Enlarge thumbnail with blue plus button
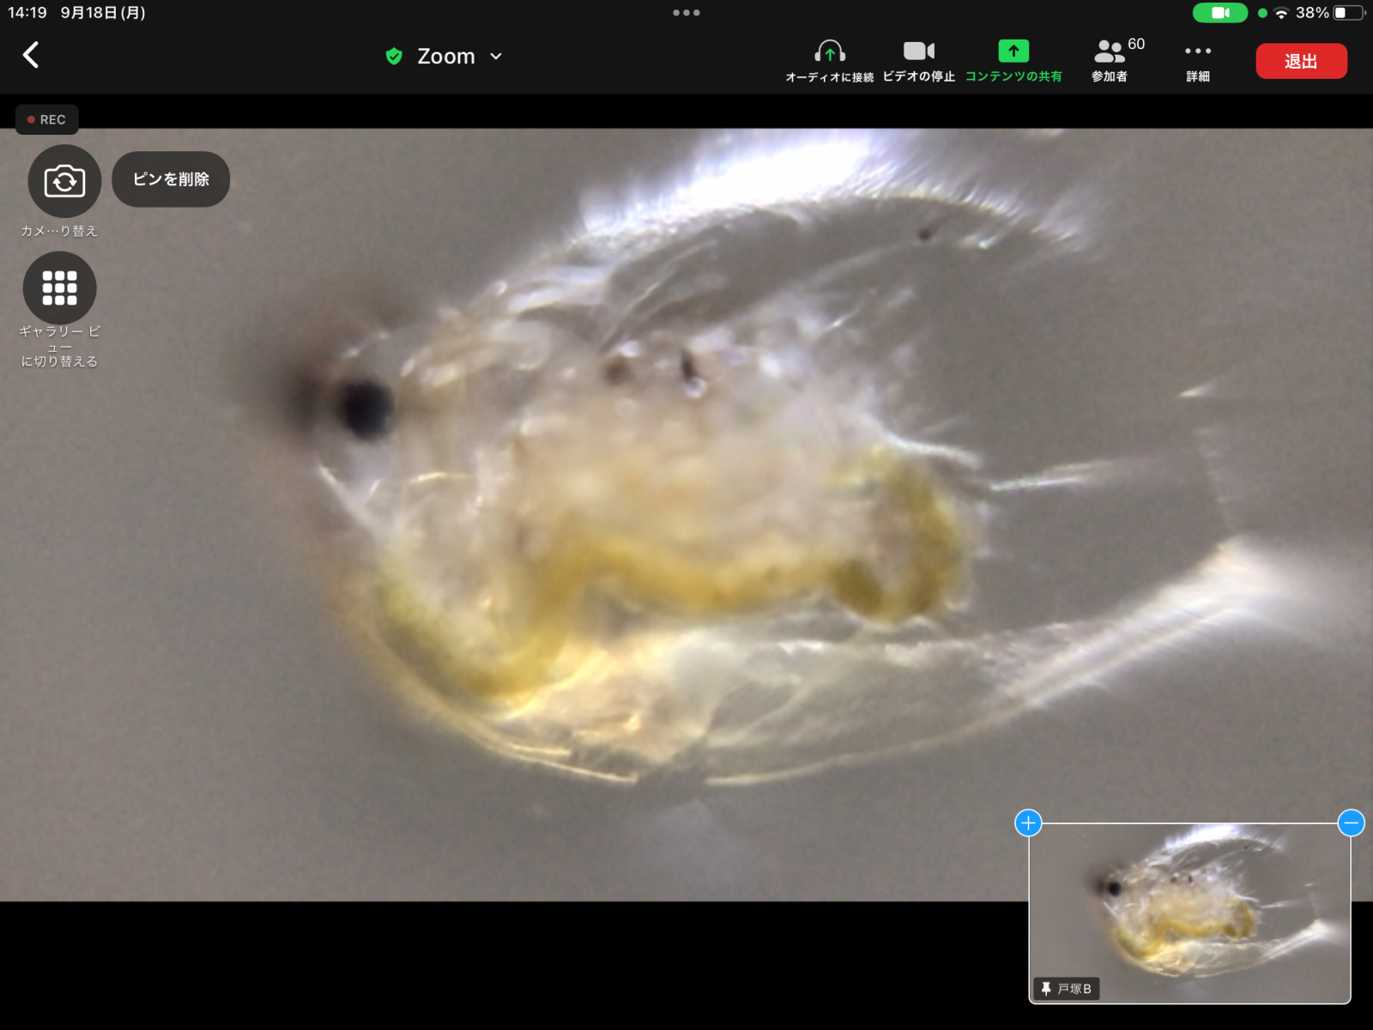Viewport: 1373px width, 1030px height. pos(1028,823)
